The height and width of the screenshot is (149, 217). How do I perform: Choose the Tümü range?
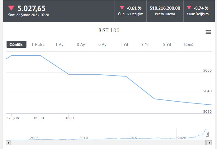coord(188,45)
